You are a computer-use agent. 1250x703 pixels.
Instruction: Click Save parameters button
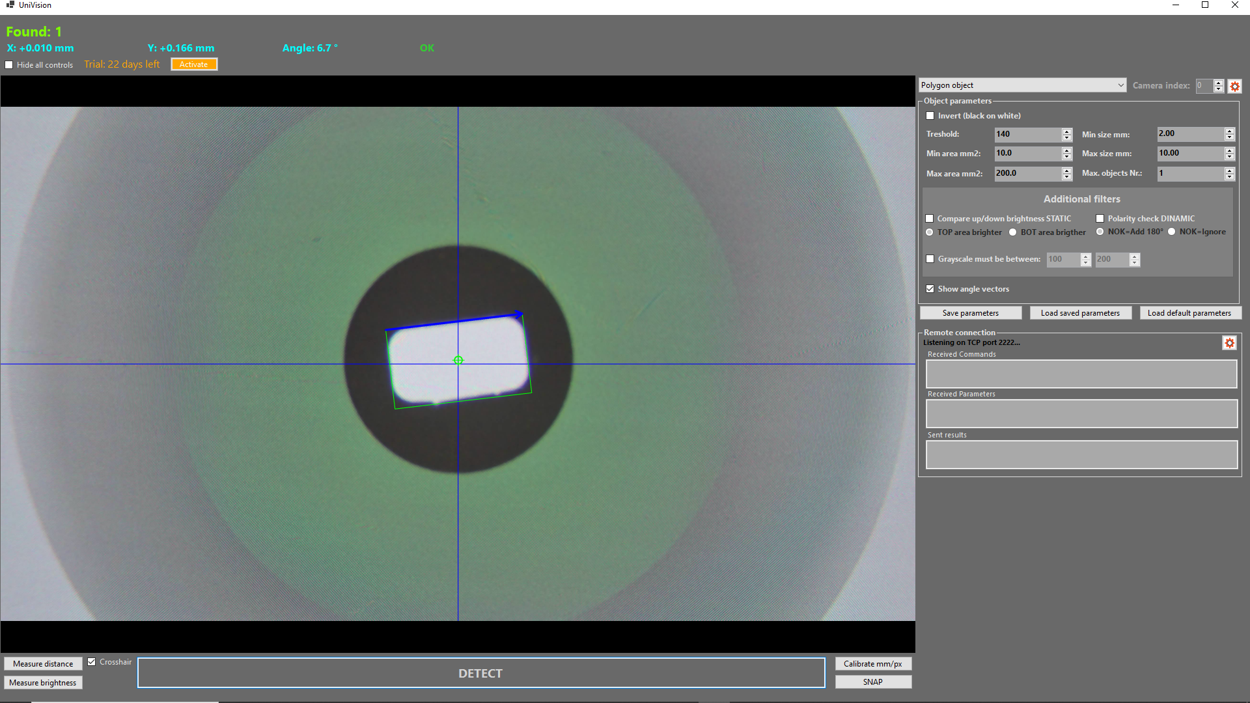(970, 313)
